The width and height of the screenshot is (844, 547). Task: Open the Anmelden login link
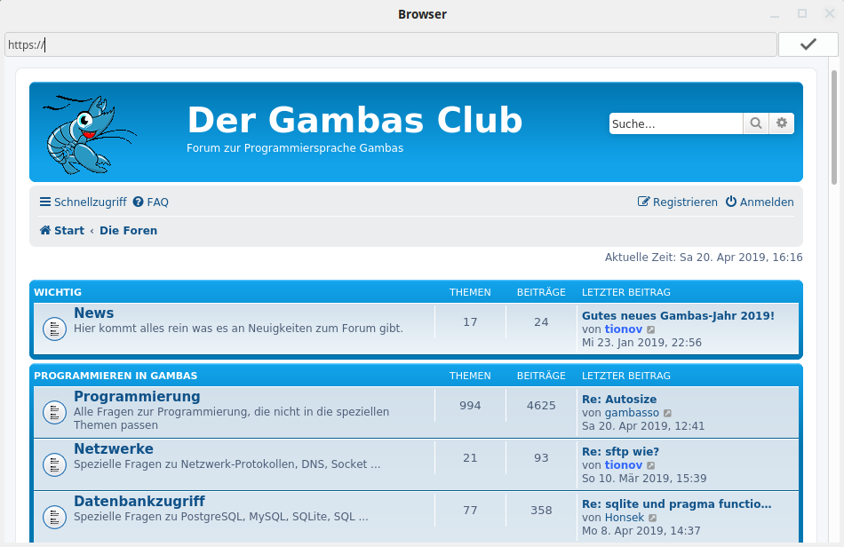pos(760,202)
